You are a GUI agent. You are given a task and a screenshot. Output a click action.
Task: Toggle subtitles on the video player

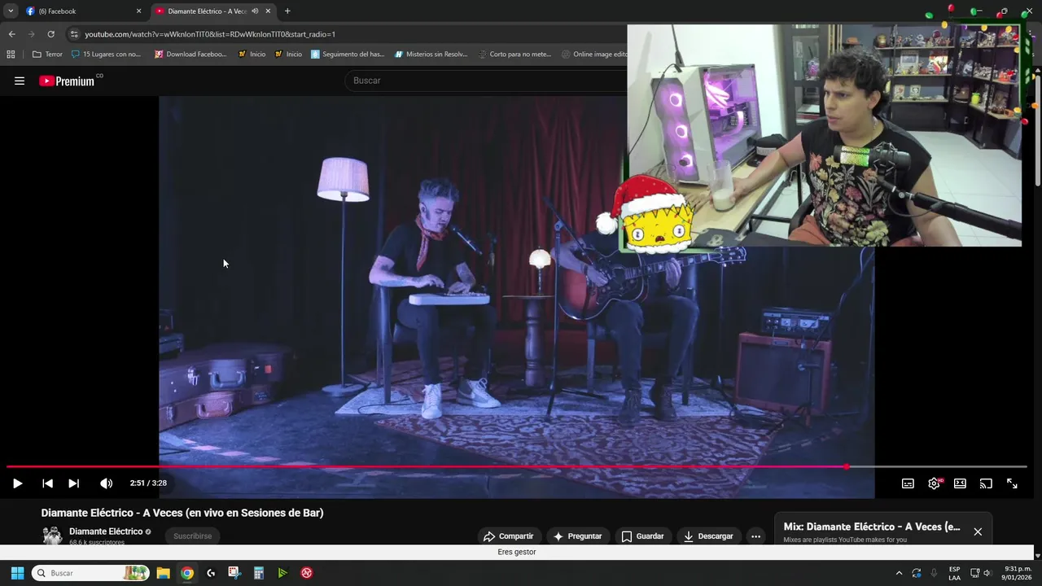coord(908,483)
